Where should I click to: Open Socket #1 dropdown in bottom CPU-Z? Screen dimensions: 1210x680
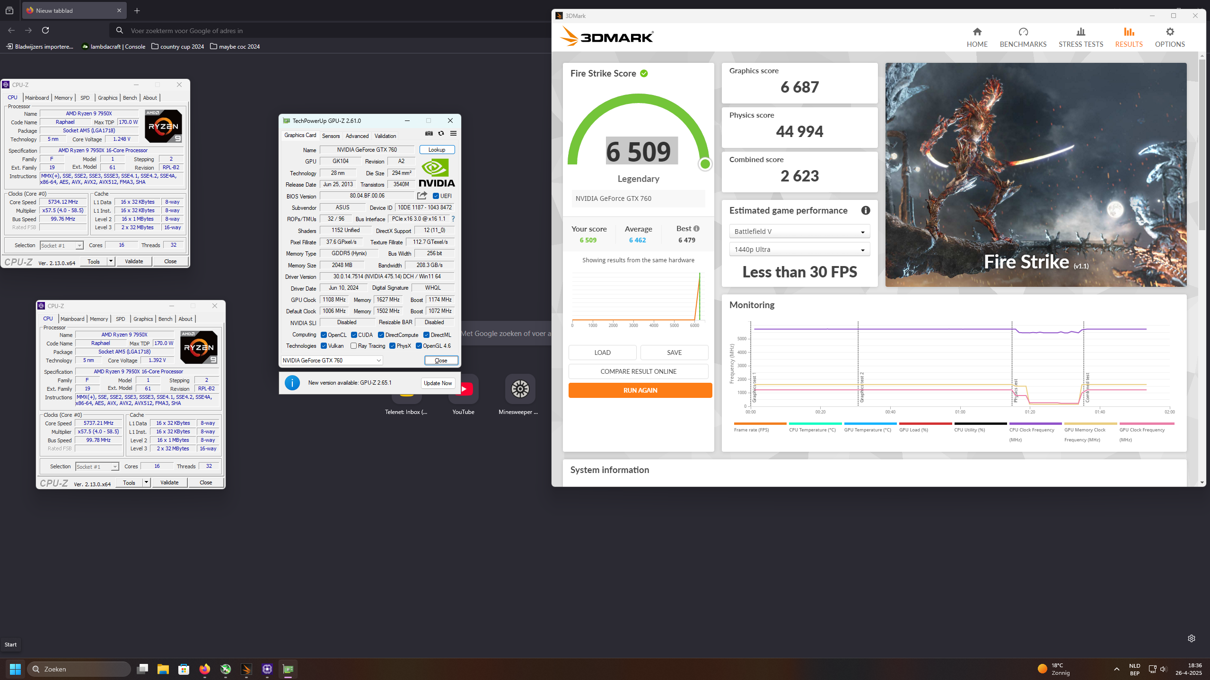point(97,467)
